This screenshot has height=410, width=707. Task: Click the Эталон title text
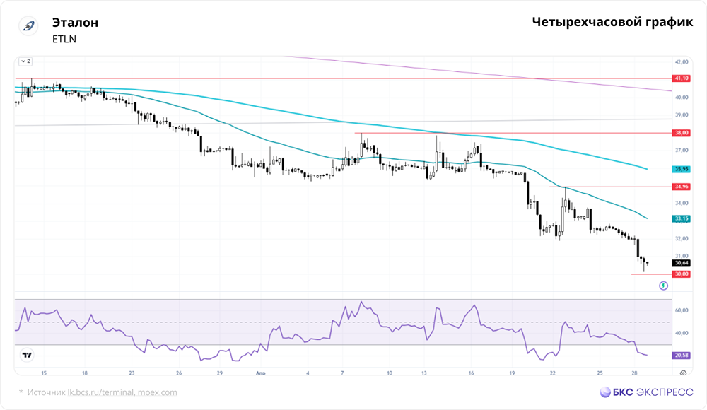[75, 23]
